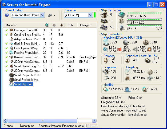Click the structure hitpoints icon showing 646
Image resolution: width=167 pixels, height=129 pixels.
[146, 42]
